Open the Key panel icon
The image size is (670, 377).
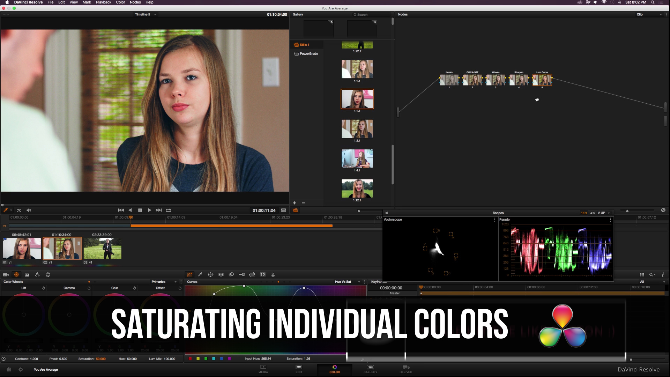pyautogui.click(x=242, y=275)
